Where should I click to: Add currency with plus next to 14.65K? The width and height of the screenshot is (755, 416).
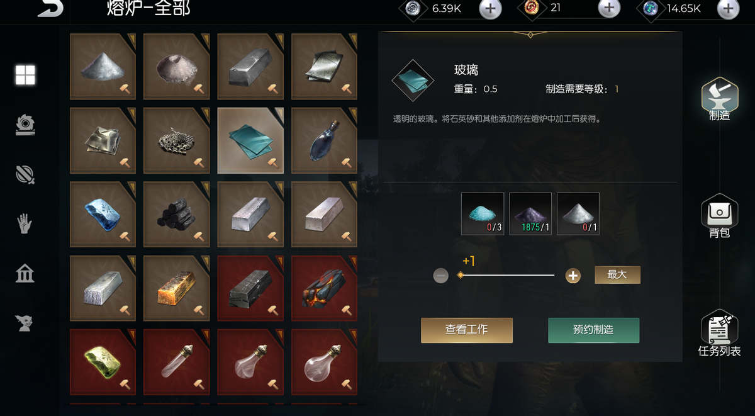coord(728,9)
